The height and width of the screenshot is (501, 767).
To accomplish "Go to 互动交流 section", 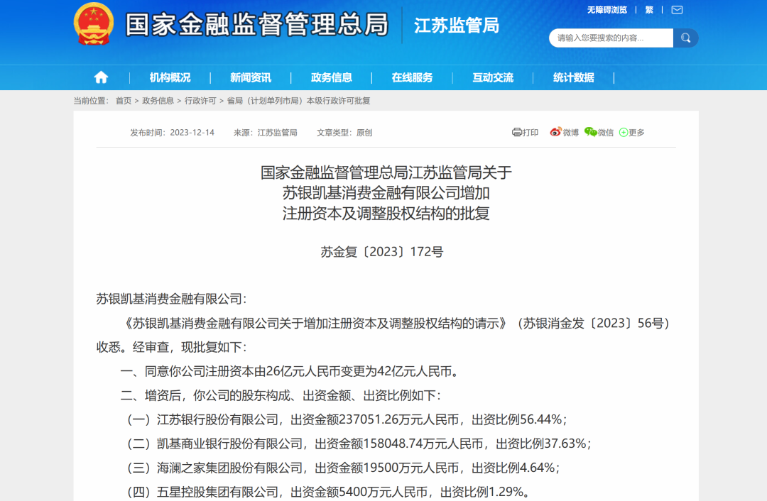I will pos(493,77).
